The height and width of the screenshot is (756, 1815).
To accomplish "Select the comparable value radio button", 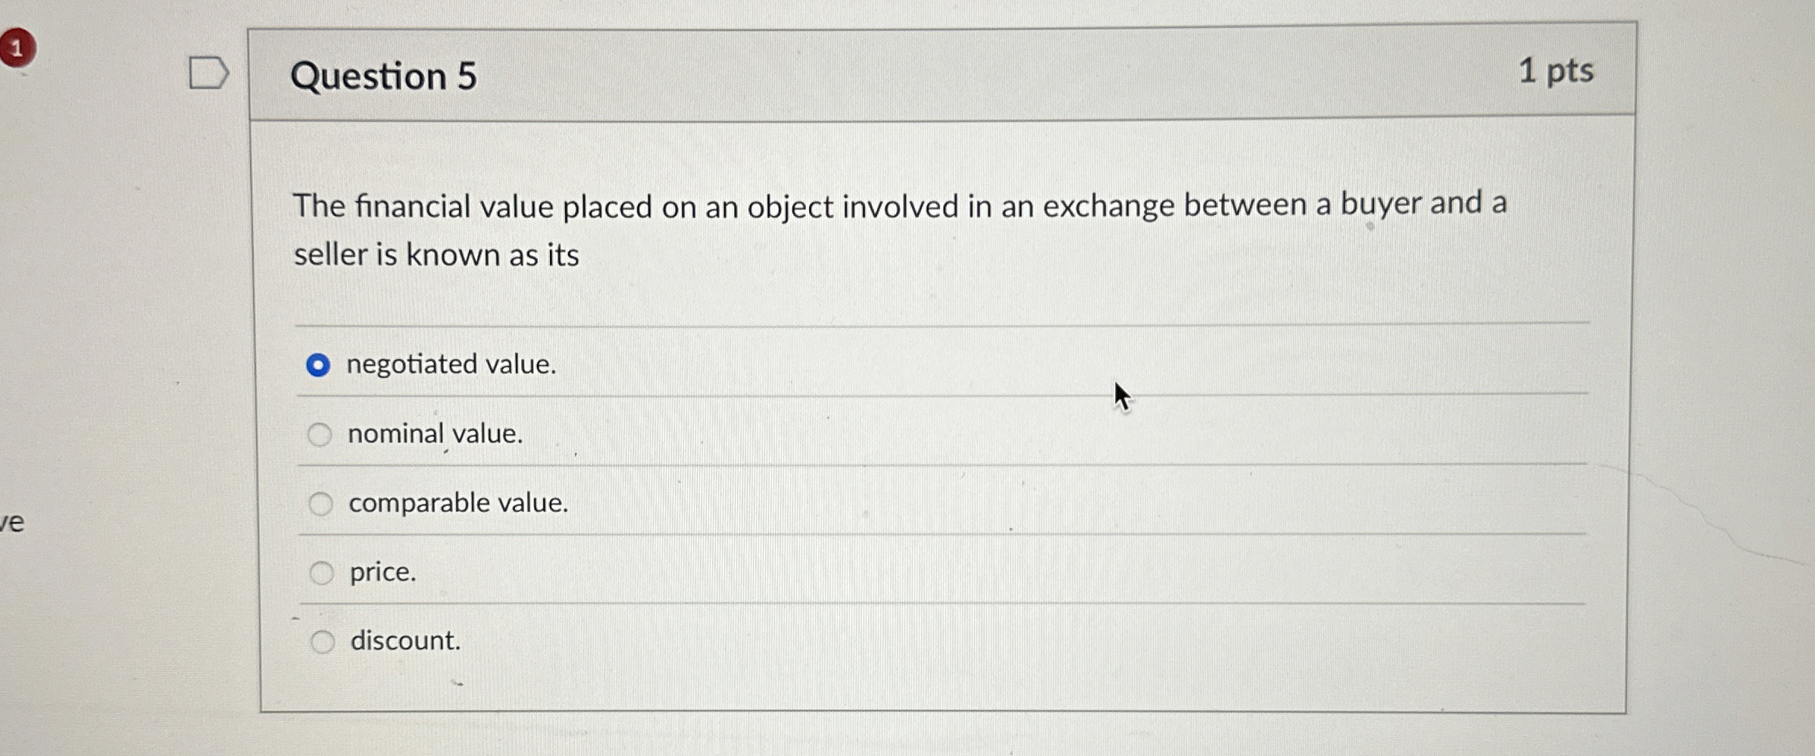I will (x=321, y=503).
